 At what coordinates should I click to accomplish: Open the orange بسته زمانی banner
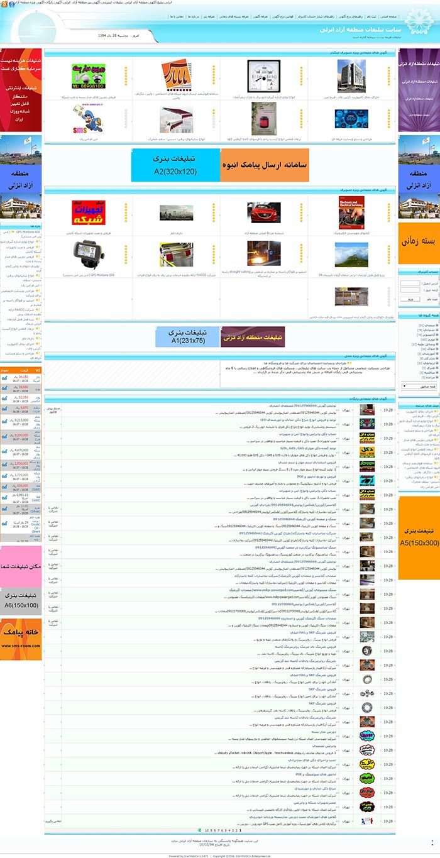click(419, 243)
